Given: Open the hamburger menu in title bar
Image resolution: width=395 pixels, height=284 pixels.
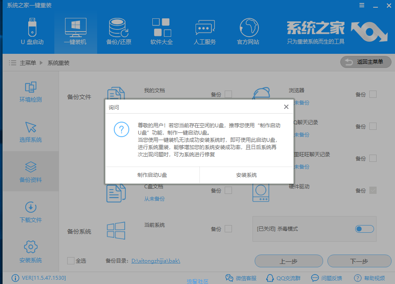Looking at the screenshot, I should coord(362,5).
